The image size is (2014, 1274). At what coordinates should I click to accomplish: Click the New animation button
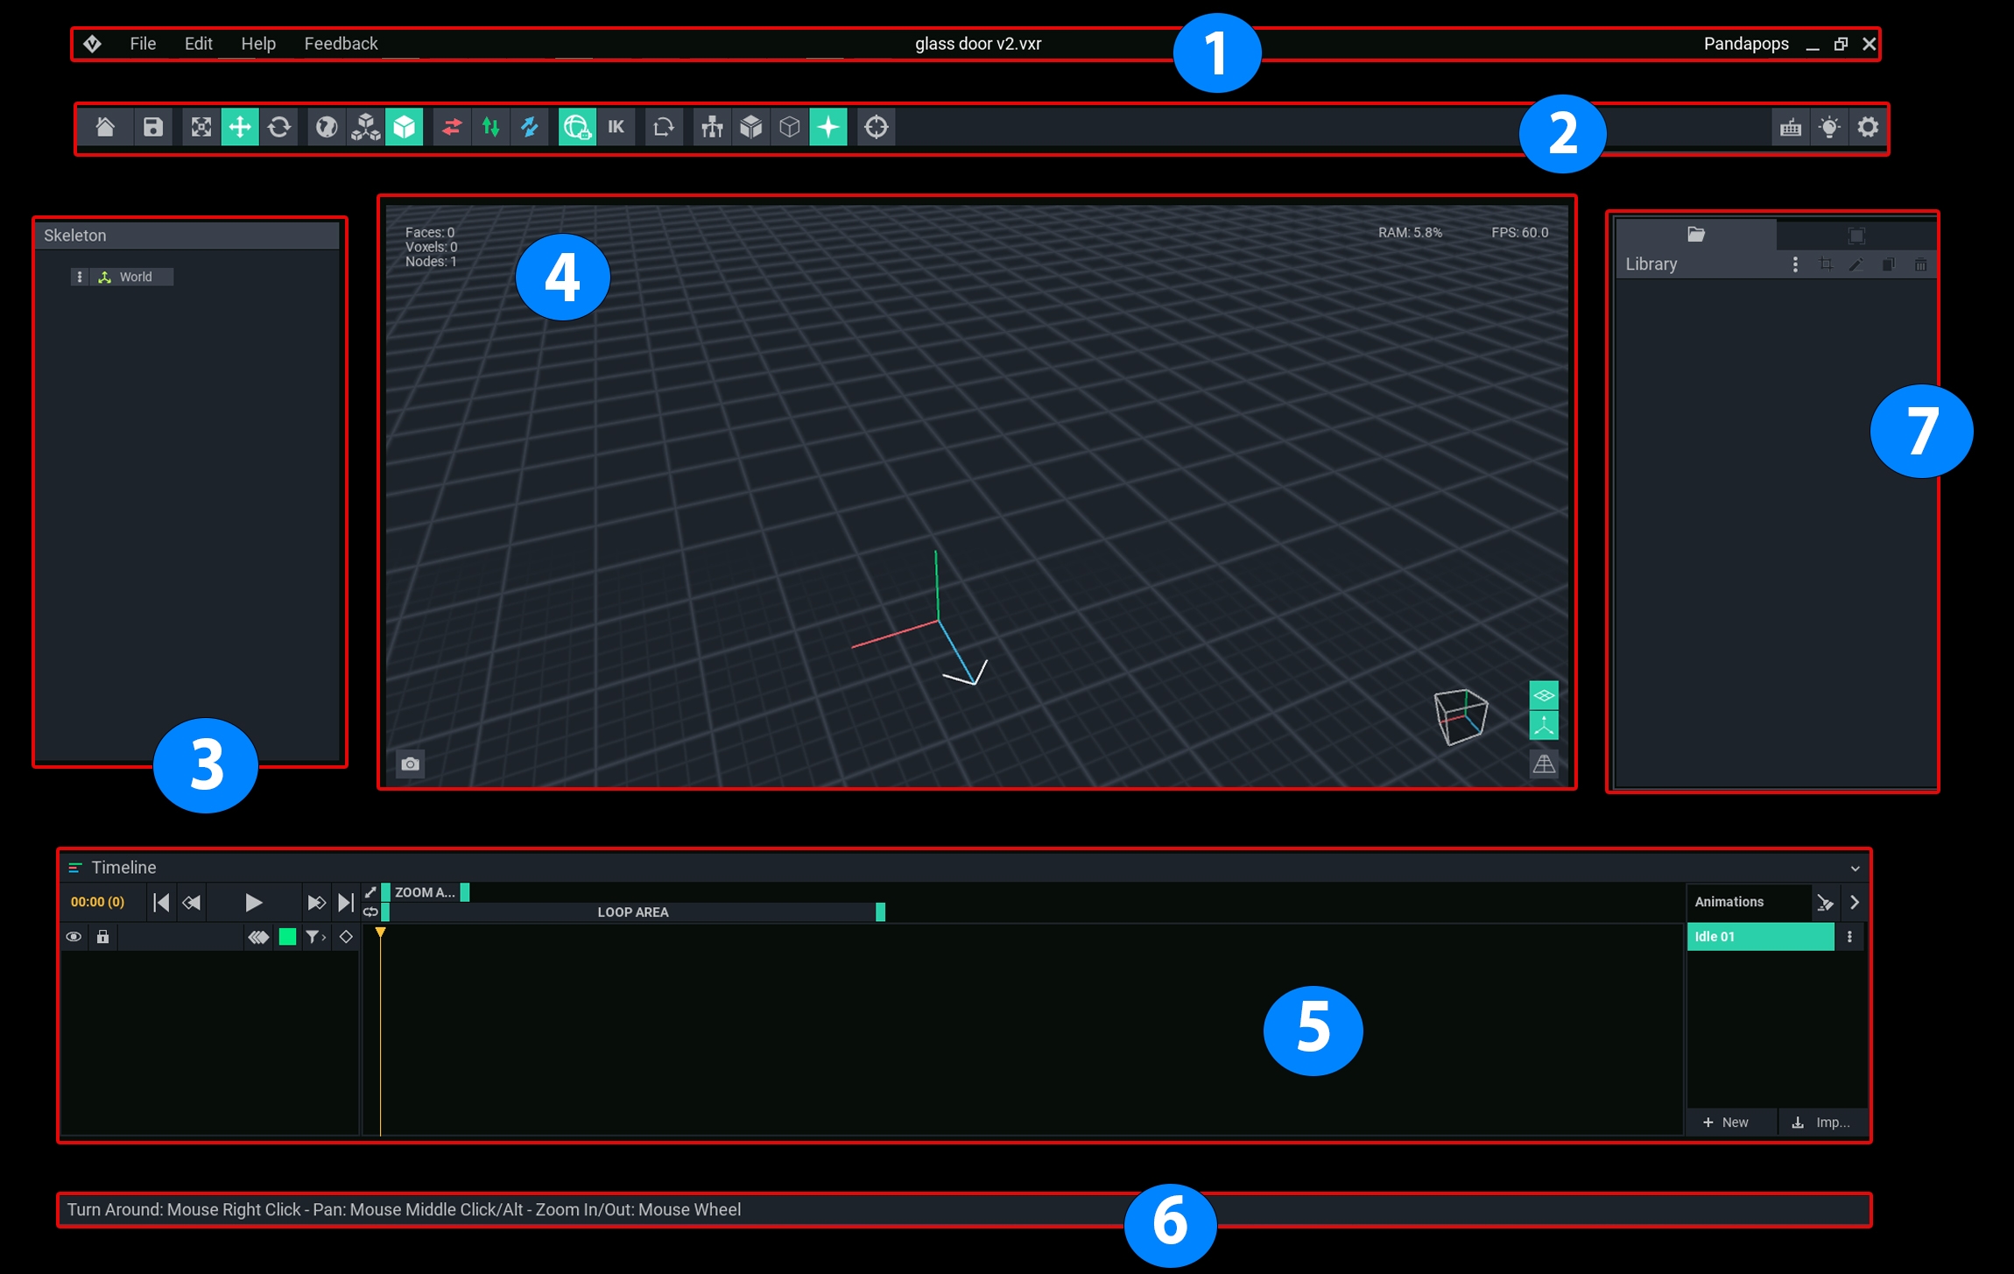click(x=1725, y=1123)
